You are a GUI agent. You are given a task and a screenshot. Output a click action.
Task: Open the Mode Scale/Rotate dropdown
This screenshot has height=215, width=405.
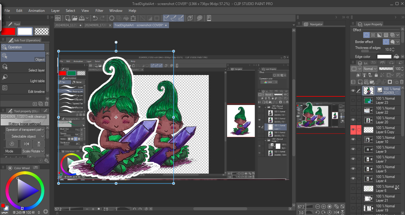tap(33, 151)
